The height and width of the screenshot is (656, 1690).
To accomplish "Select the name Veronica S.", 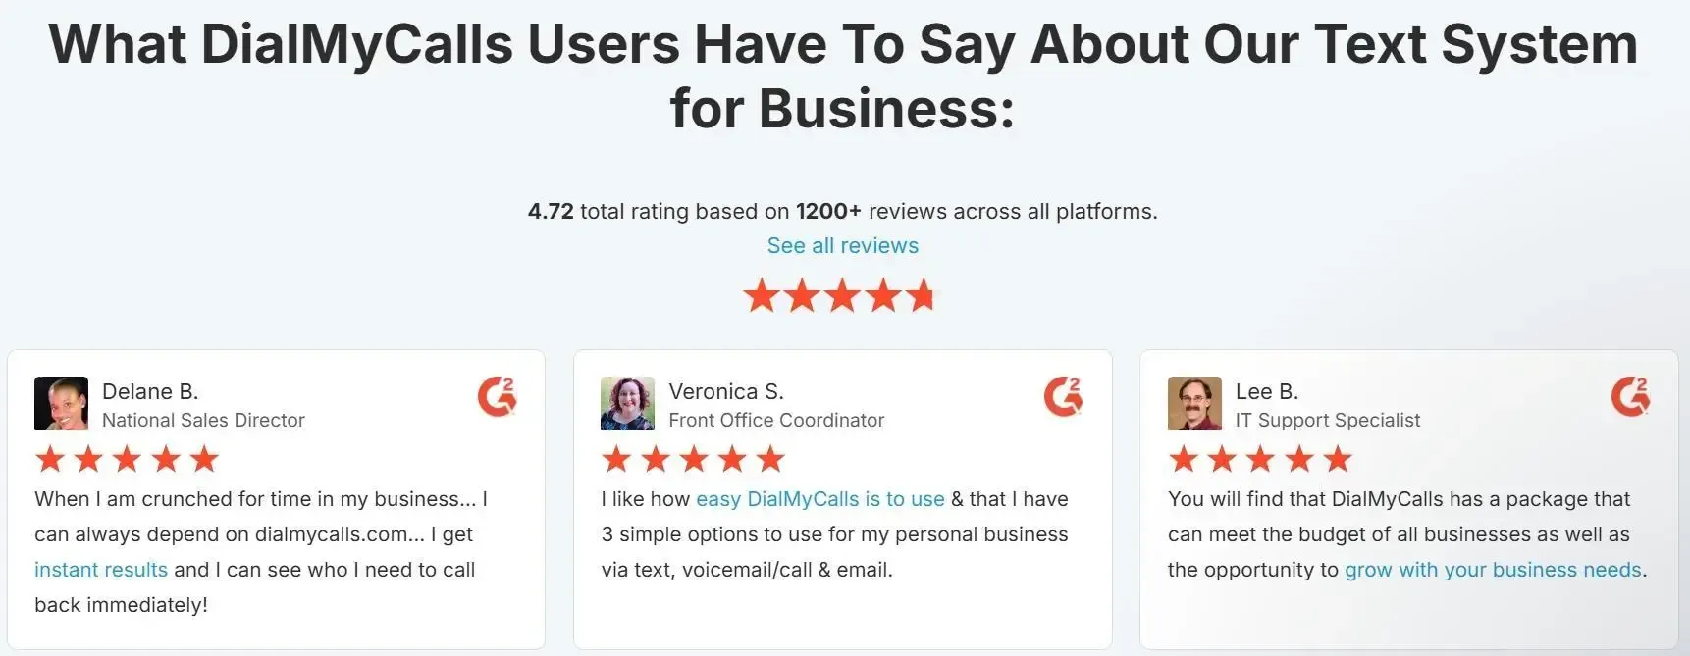I will pyautogui.click(x=726, y=392).
